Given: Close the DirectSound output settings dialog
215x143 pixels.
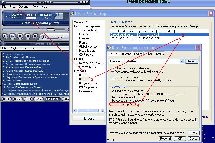Looking at the screenshot, I should (x=198, y=48).
